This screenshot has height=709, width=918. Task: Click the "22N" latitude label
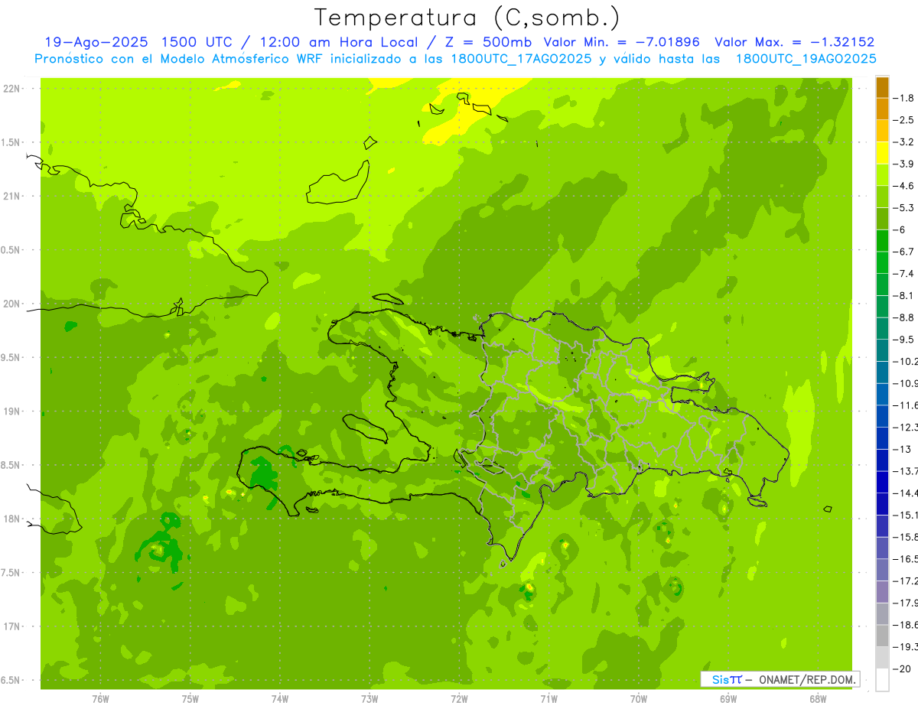13,89
